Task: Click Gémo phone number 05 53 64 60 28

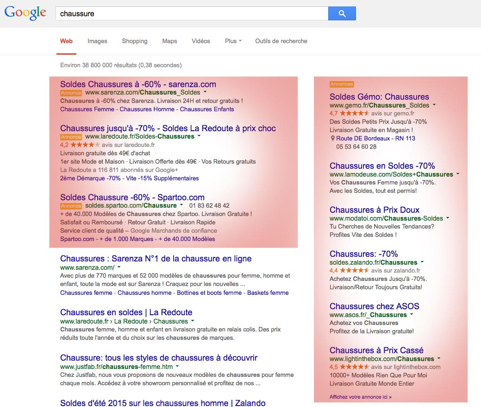Action: click(356, 147)
